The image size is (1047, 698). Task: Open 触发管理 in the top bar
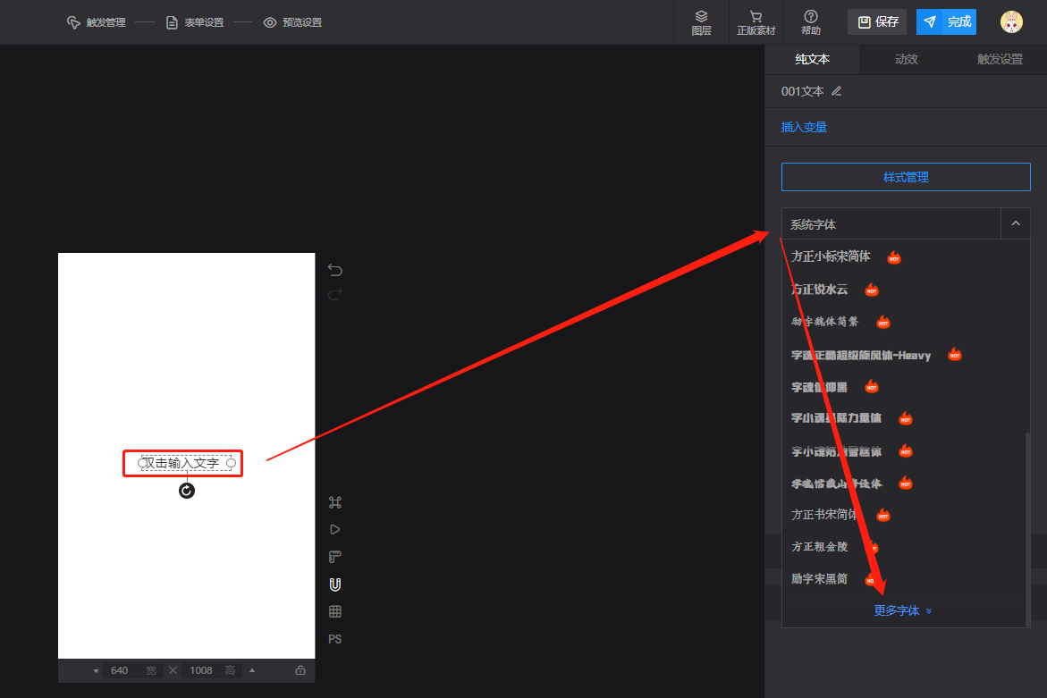coord(97,22)
